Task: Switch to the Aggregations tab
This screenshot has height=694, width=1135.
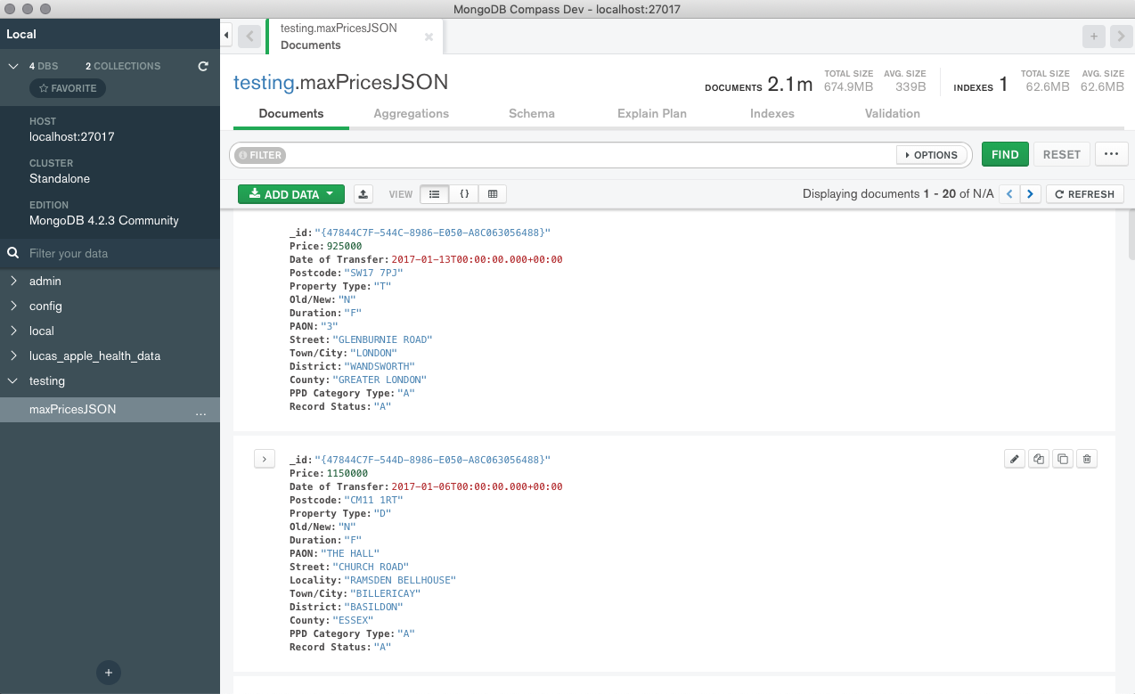Action: click(x=412, y=113)
